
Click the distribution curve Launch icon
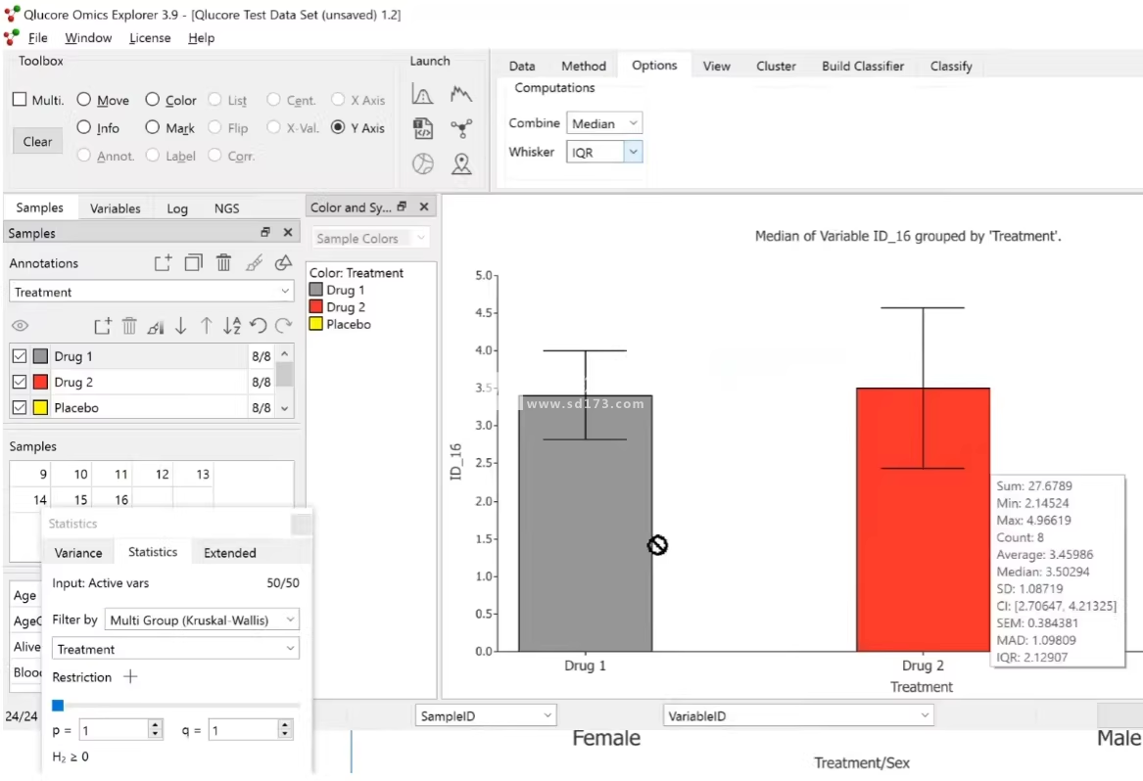[422, 94]
